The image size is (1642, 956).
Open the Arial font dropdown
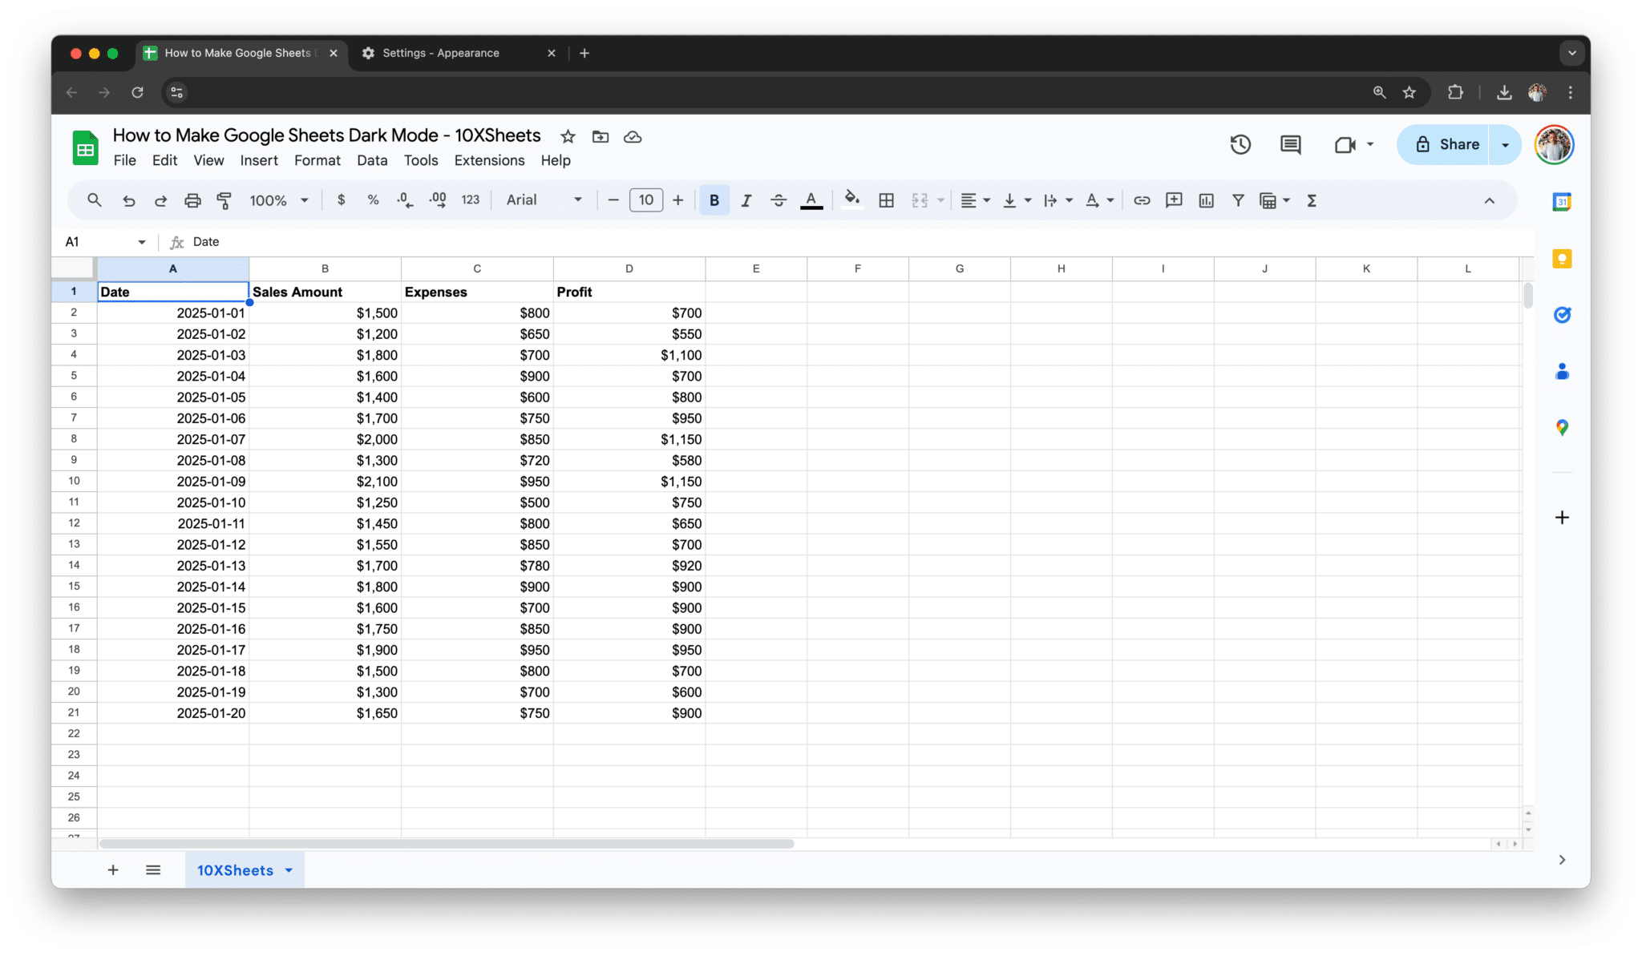(x=544, y=200)
